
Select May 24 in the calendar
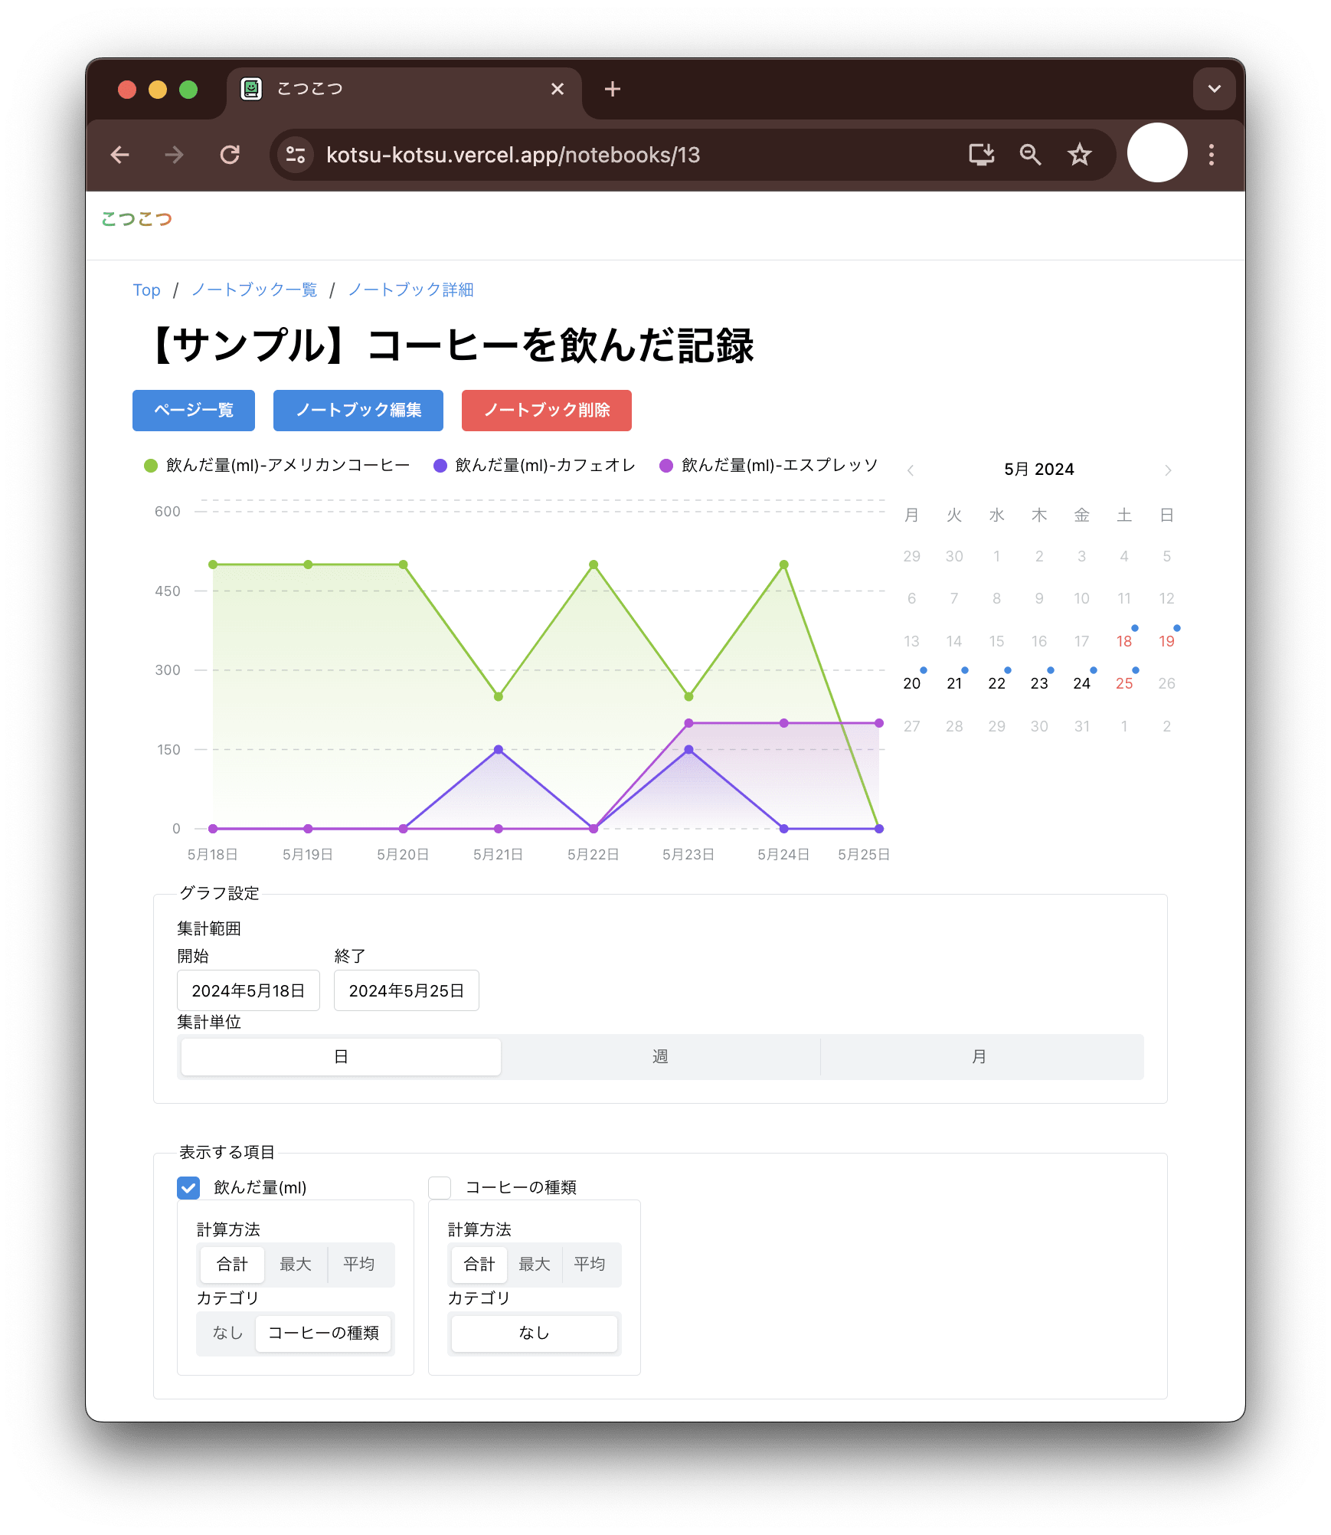[1081, 683]
